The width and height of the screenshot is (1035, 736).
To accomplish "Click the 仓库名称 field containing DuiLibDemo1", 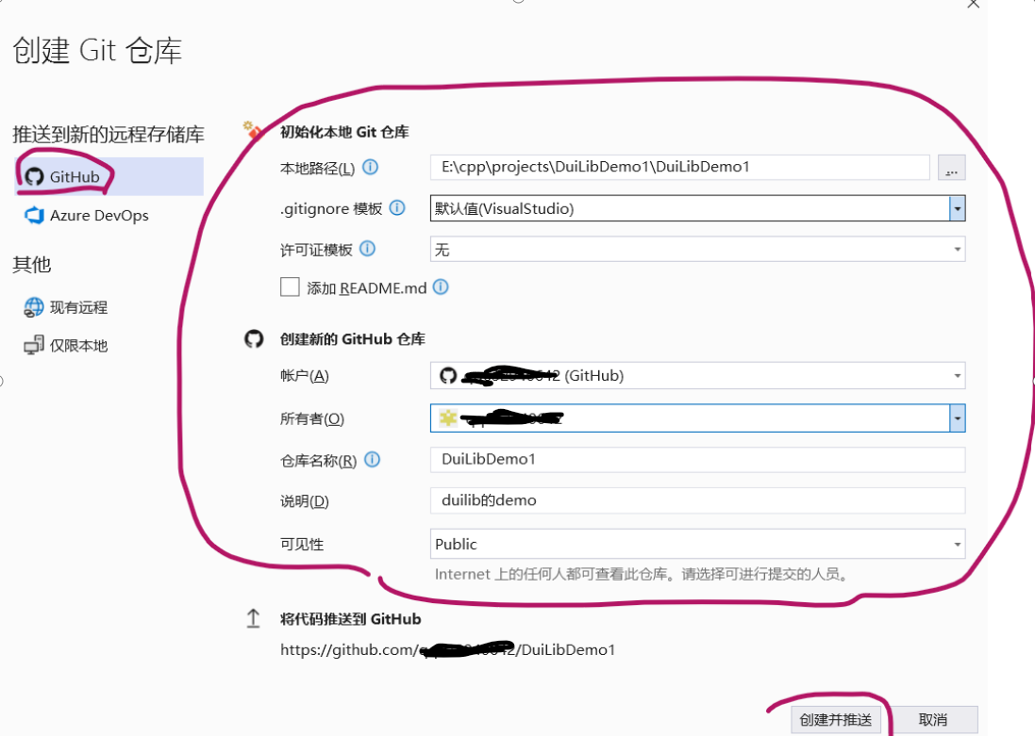I will click(x=697, y=460).
